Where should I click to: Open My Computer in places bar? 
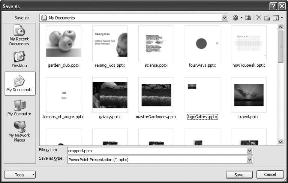tap(19, 108)
